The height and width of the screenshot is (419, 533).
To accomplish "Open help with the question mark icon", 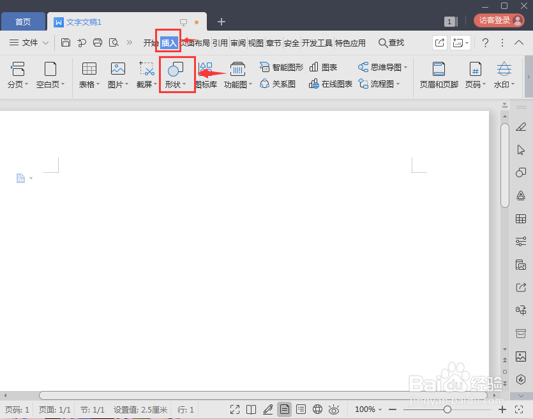I will (x=485, y=43).
